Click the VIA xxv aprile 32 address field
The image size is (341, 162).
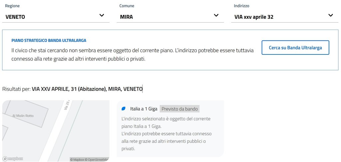tap(254, 17)
